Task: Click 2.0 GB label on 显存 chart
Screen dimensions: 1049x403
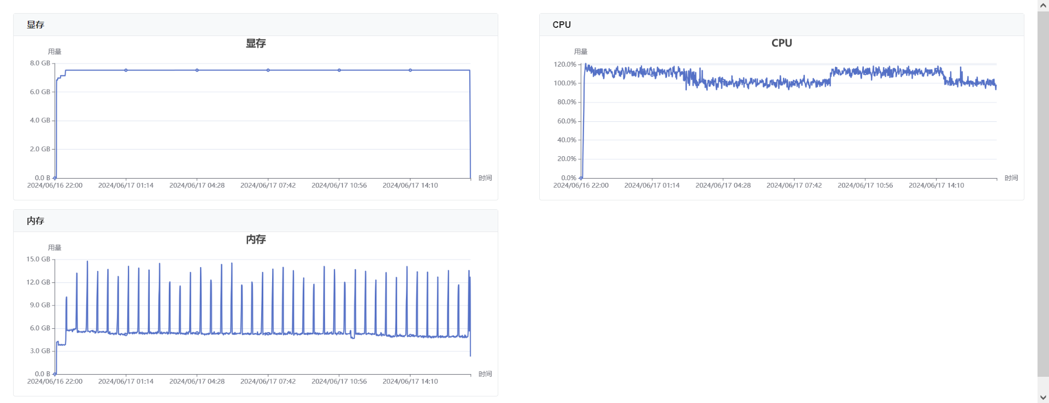Action: coord(40,149)
